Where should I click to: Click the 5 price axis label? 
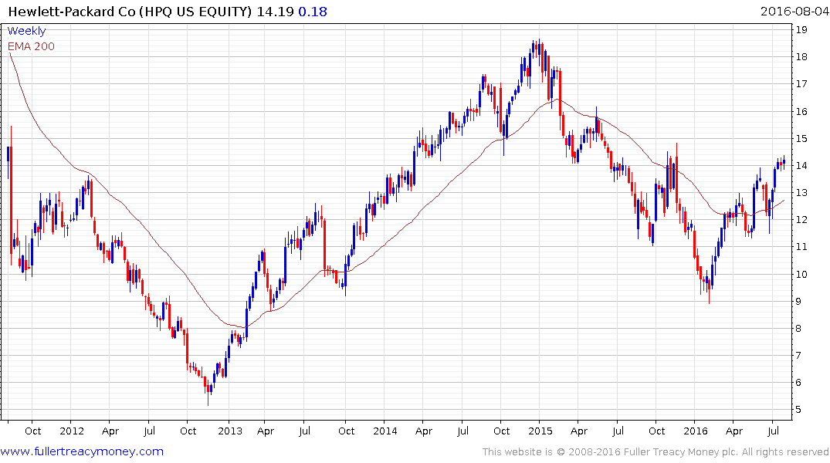click(798, 410)
